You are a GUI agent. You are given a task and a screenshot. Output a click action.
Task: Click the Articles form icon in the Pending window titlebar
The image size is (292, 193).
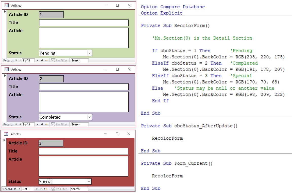click(x=6, y=5)
